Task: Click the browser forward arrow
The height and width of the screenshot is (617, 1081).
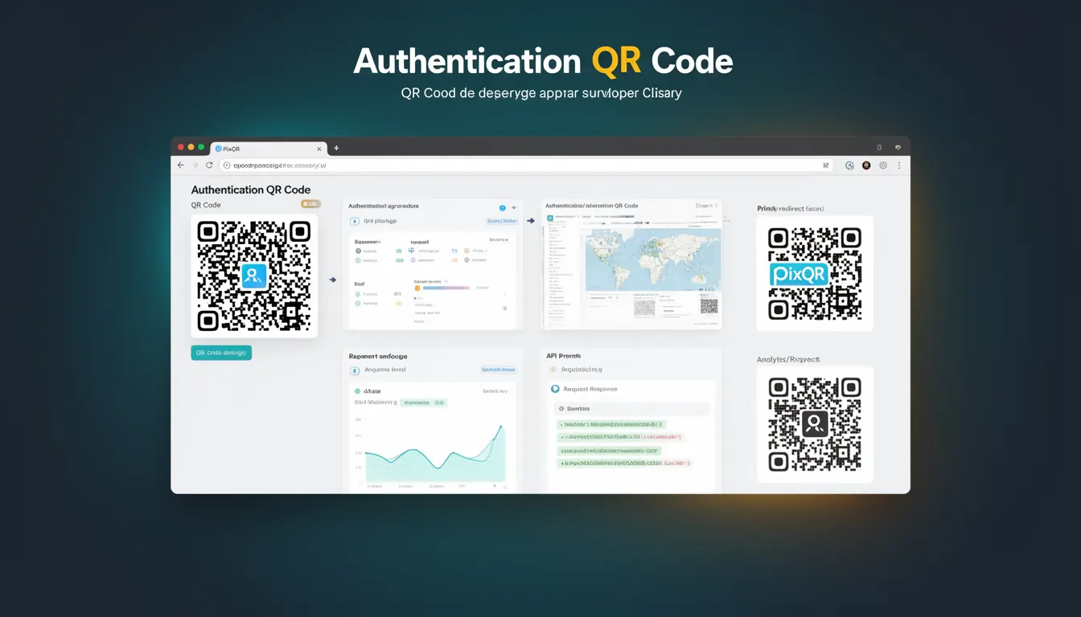Action: (x=195, y=165)
